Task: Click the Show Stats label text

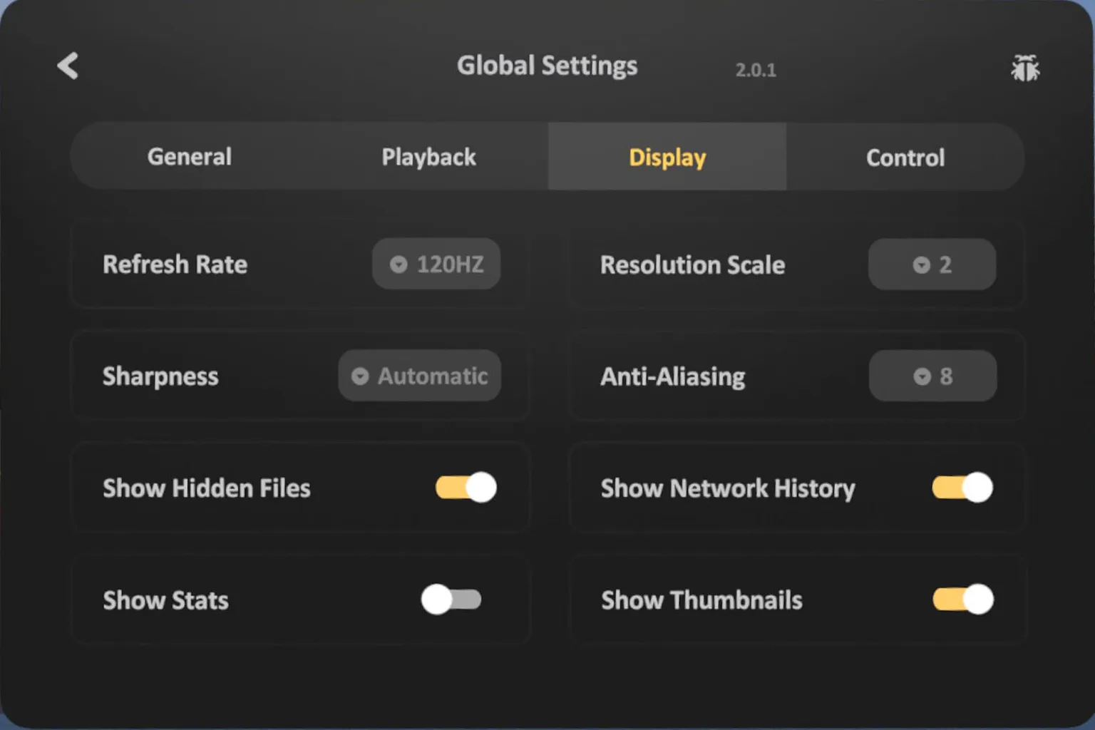Action: [165, 600]
